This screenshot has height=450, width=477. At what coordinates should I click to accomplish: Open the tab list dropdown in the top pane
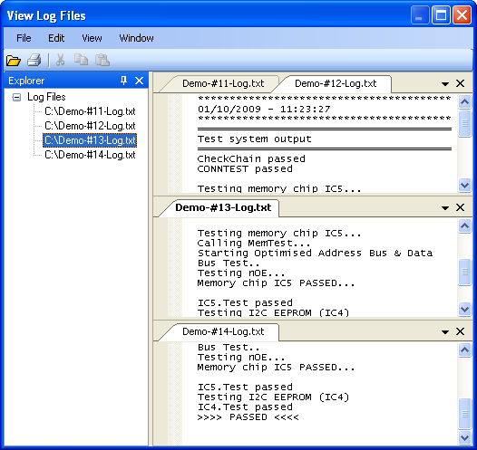[x=445, y=84]
